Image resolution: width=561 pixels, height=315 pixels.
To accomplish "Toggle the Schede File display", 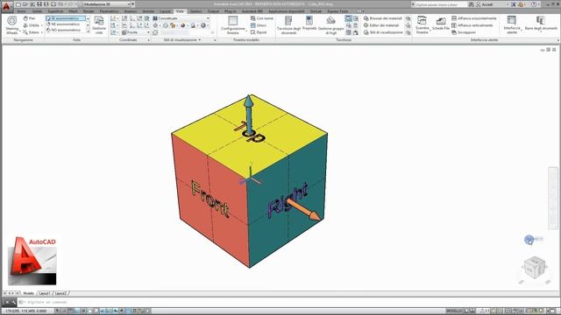I will pos(441,24).
